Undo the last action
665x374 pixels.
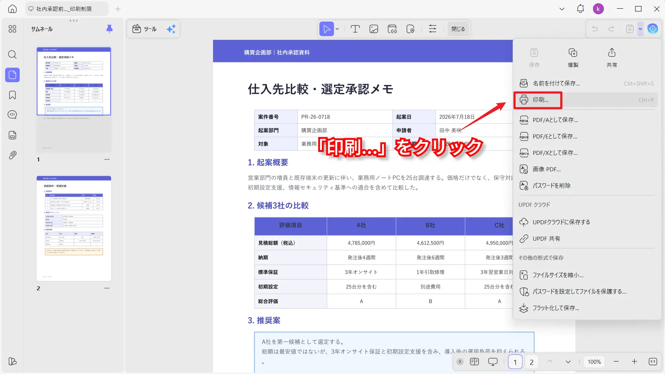tap(595, 28)
